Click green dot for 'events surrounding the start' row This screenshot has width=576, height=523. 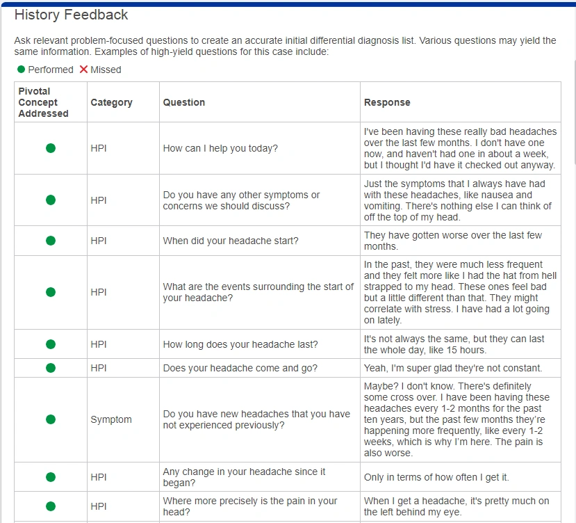(51, 292)
